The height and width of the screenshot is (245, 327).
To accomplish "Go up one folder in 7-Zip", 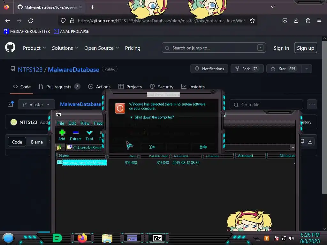I will tap(59, 148).
